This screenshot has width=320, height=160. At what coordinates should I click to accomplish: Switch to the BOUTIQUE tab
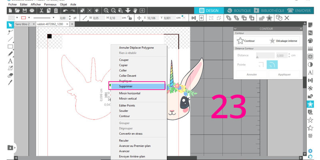pos(241,10)
